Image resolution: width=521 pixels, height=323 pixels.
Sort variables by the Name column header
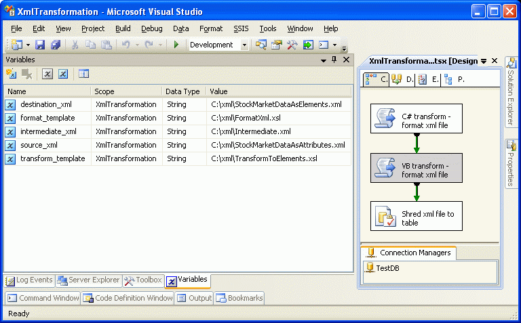47,91
